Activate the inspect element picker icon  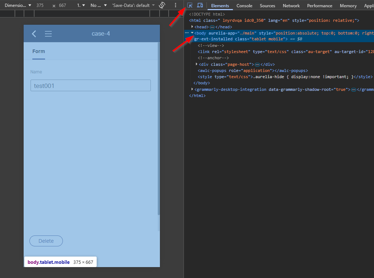[190, 5]
